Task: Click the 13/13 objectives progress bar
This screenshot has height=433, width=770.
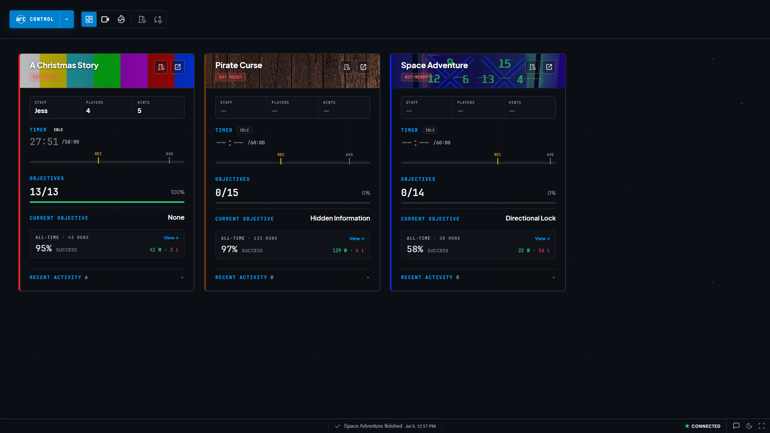Action: (107, 202)
